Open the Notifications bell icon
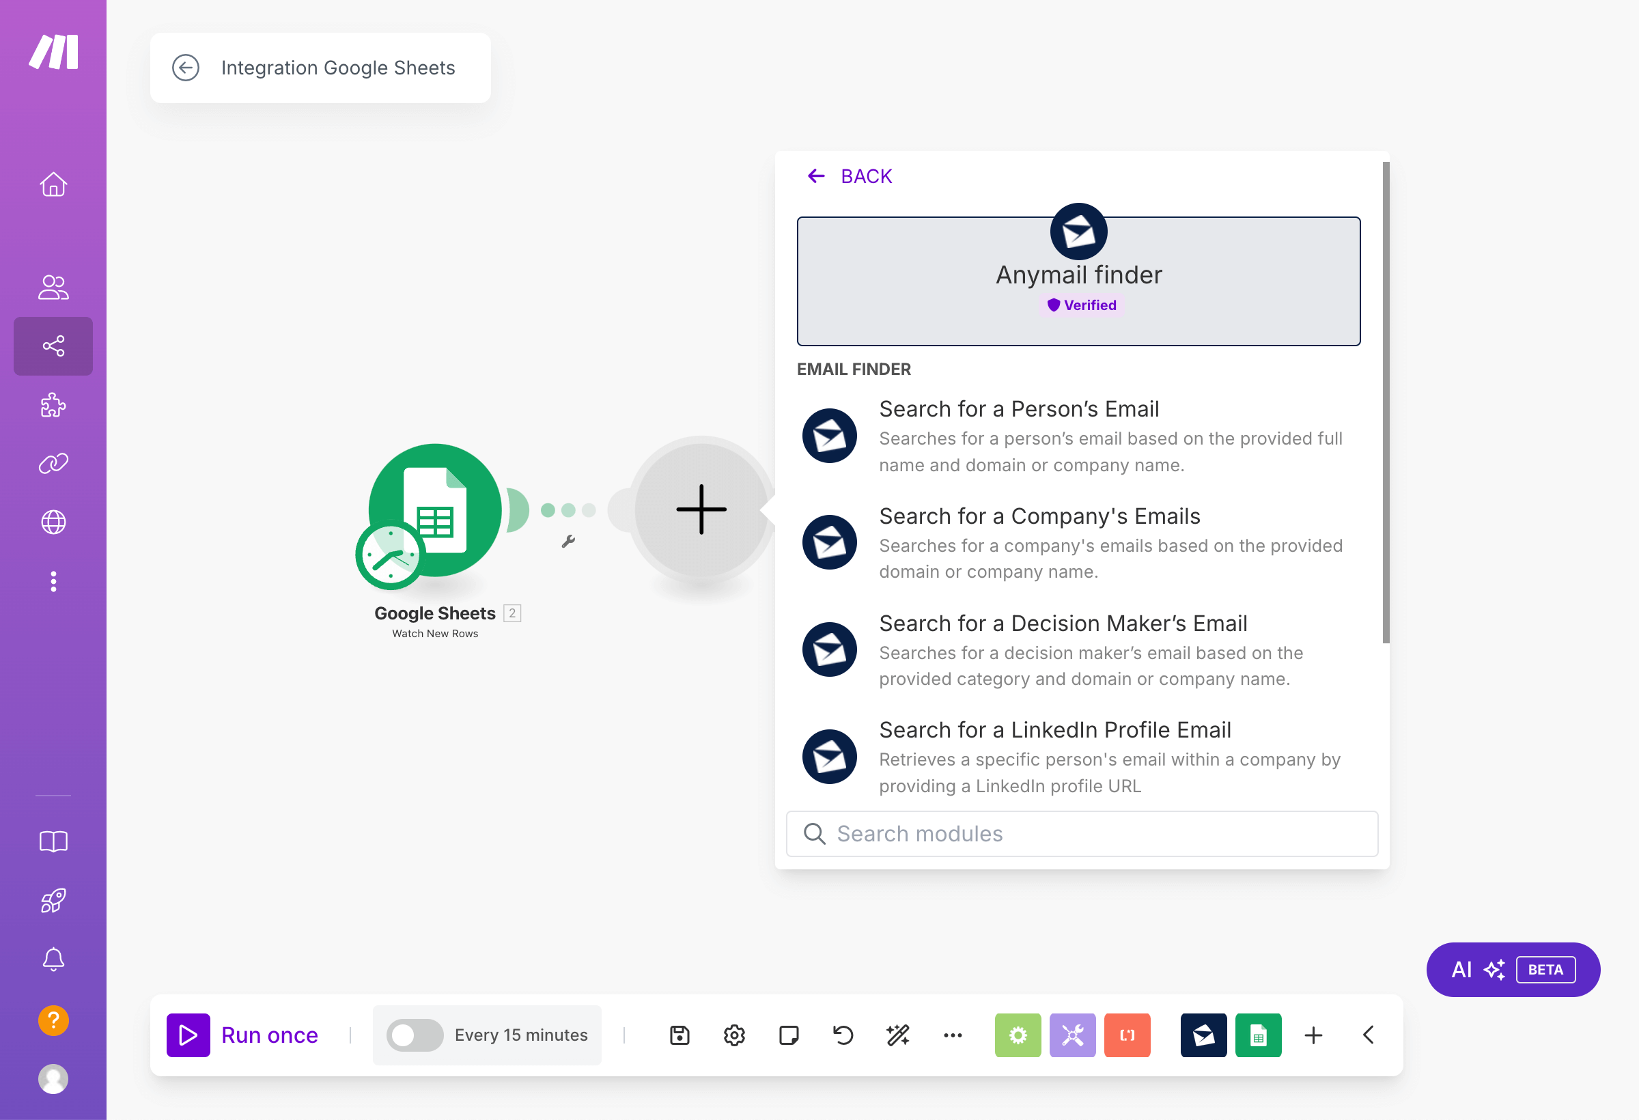The width and height of the screenshot is (1639, 1120). point(53,960)
